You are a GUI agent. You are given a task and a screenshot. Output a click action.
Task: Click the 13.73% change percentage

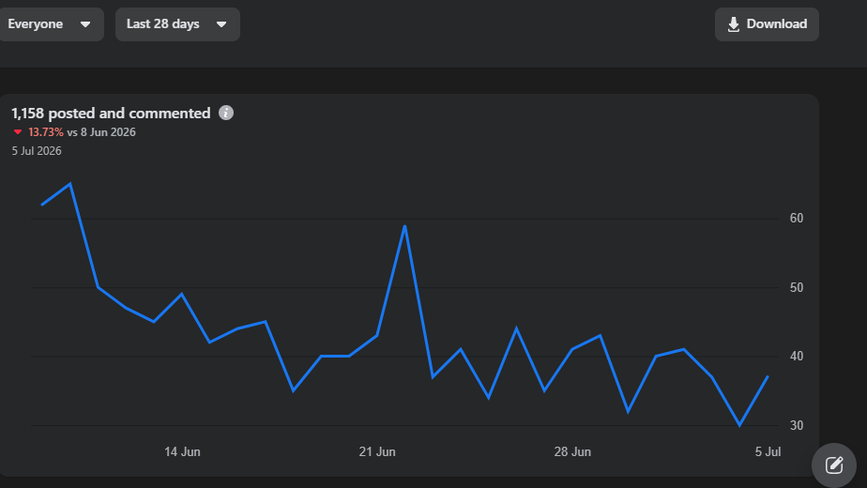click(46, 132)
